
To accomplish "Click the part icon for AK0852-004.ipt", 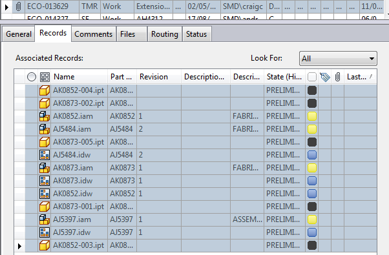I will (x=45, y=90).
